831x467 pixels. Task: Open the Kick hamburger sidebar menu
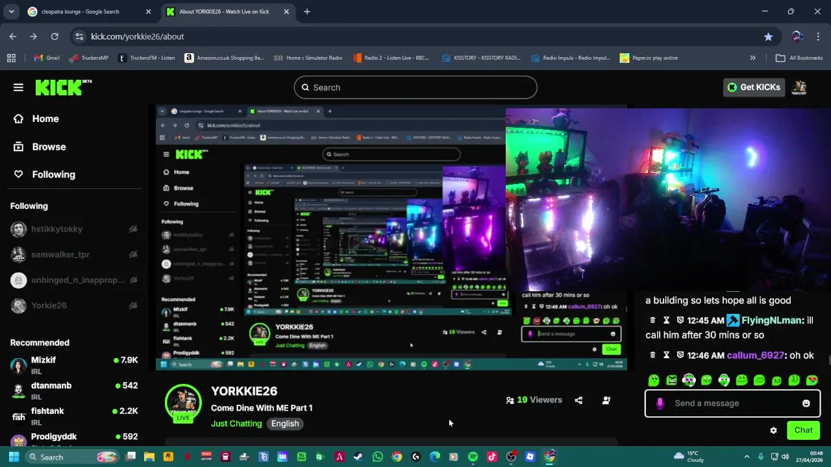pyautogui.click(x=18, y=88)
